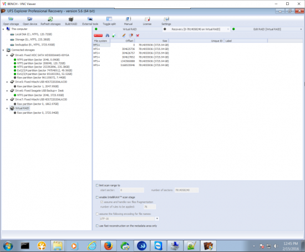Click the Drive6 Seagate Backup+ disk icon

(x=12, y=90)
